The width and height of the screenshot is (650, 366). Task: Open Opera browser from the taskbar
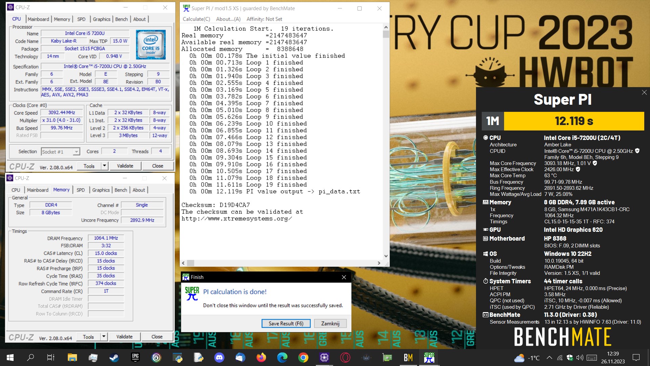tap(345, 358)
